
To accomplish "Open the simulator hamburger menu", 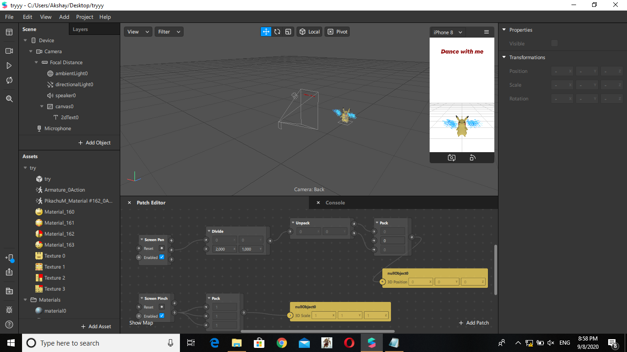I will tap(487, 32).
